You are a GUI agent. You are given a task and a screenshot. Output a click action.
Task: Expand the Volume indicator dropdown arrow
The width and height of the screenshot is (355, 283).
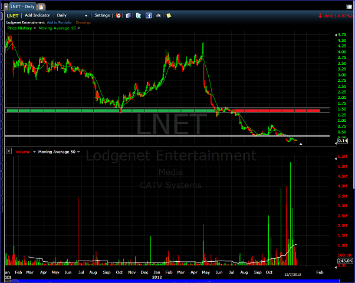[x=34, y=152]
